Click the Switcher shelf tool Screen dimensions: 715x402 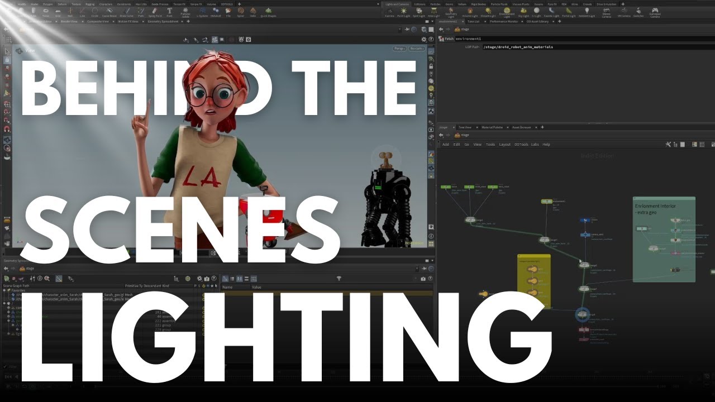pyautogui.click(x=638, y=12)
